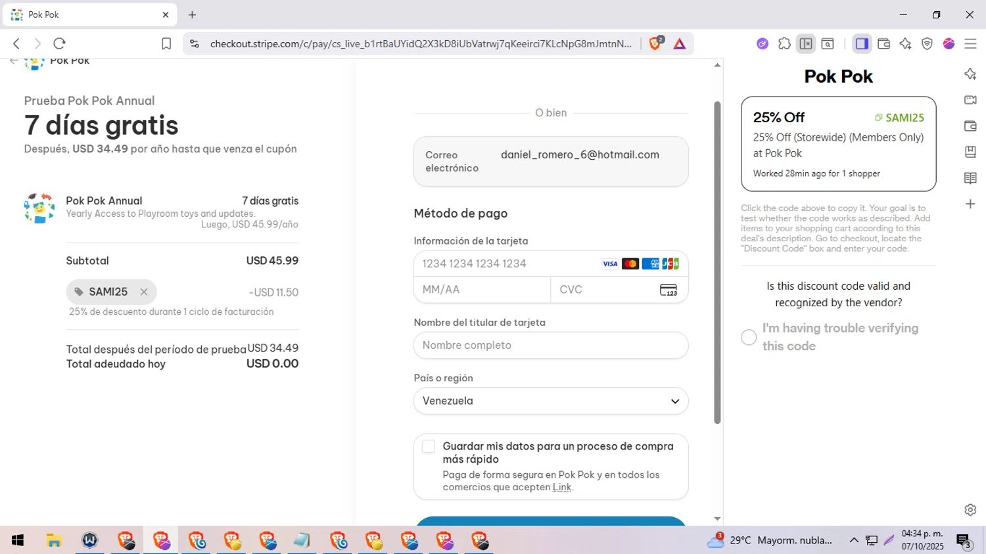Open the Brave hamburger main menu
Screen dimensions: 986x554
[x=970, y=43]
